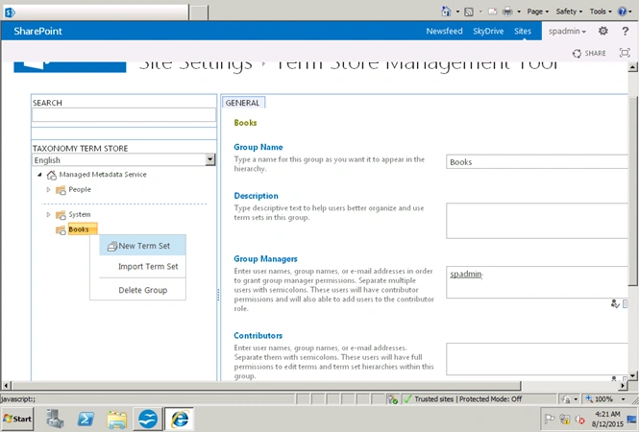Click the focus on content icon

pyautogui.click(x=625, y=53)
